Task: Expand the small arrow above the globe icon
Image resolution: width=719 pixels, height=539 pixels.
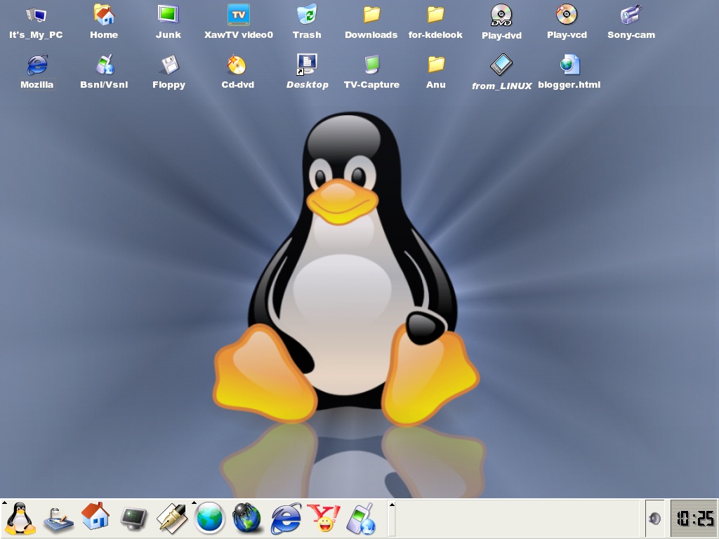Action: [194, 503]
